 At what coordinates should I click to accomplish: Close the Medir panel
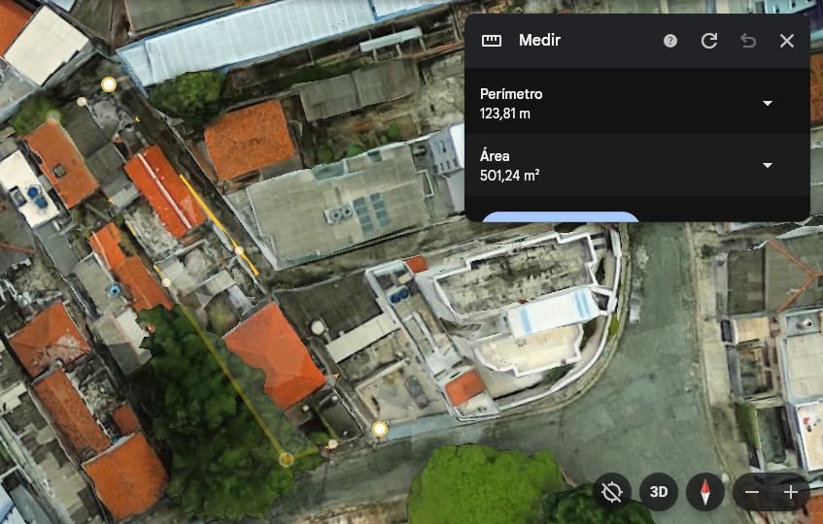pos(787,41)
